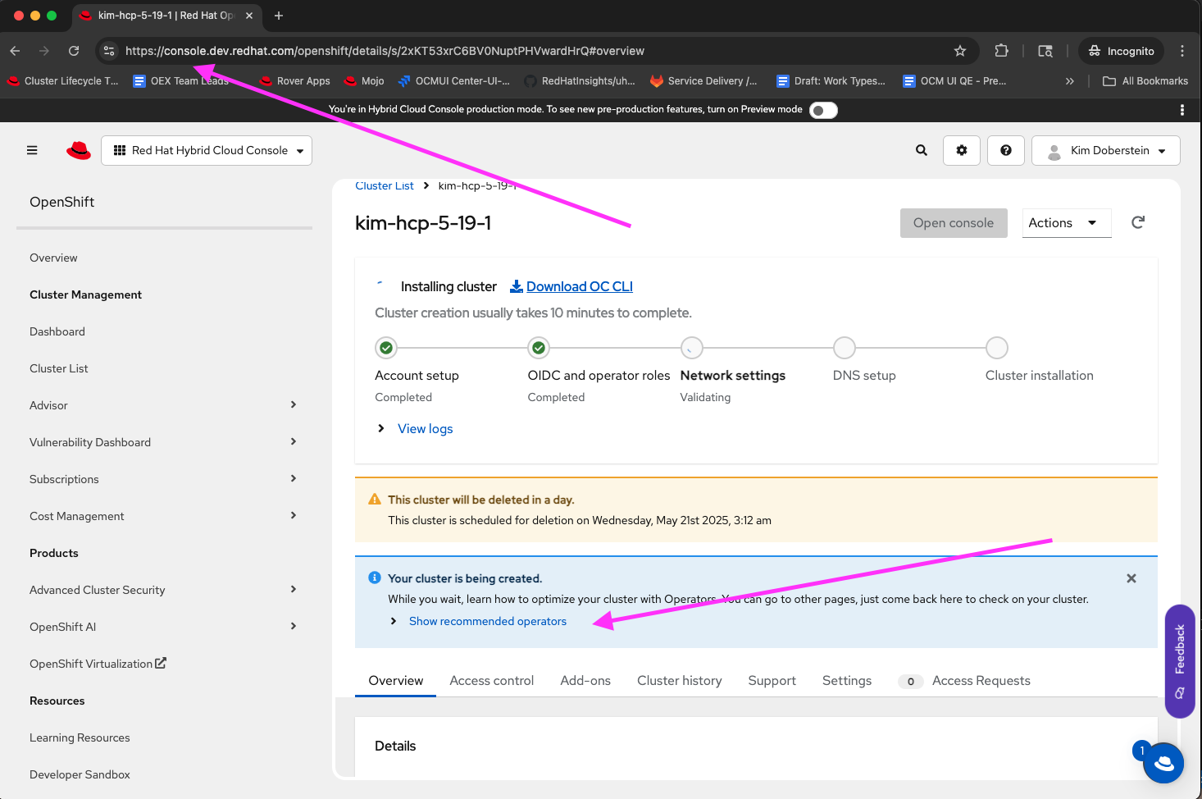Screen dimensions: 1202x799
Task: Click the Download OC CLI link
Action: 571,286
